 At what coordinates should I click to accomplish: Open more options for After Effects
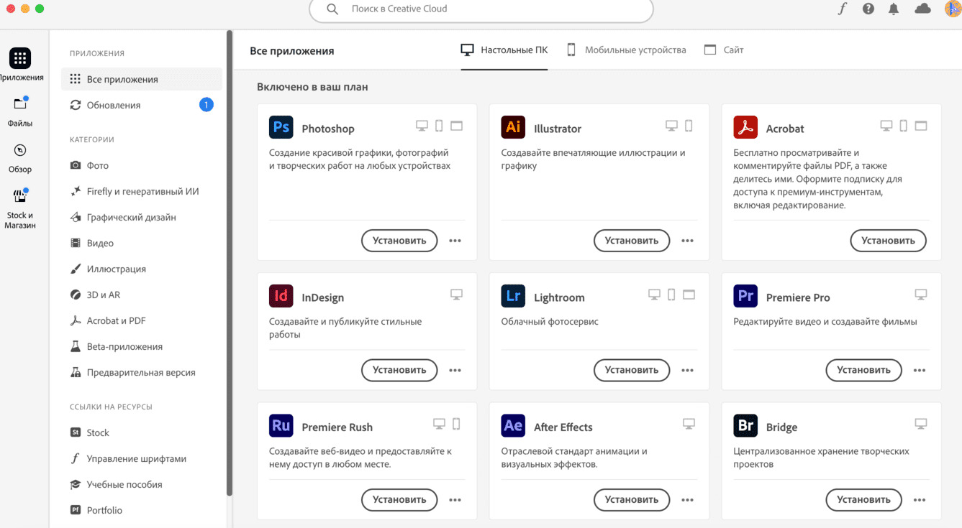click(687, 499)
